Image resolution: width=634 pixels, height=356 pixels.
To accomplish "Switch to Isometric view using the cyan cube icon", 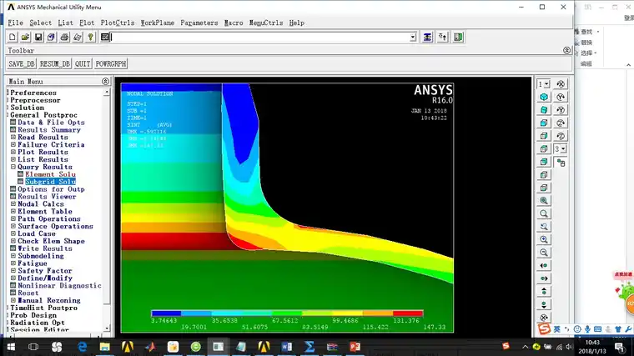I will 544,97.
